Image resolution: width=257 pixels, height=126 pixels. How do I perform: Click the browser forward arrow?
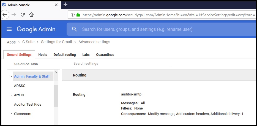(x=14, y=15)
